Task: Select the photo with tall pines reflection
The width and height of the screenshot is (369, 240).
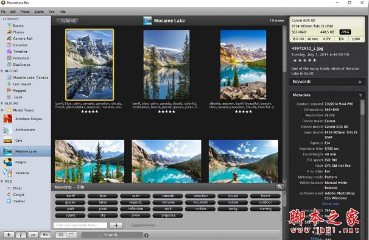Action: [166, 65]
